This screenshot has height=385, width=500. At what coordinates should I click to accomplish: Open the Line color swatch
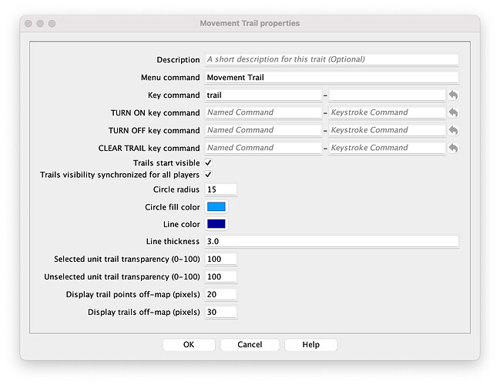pos(216,224)
